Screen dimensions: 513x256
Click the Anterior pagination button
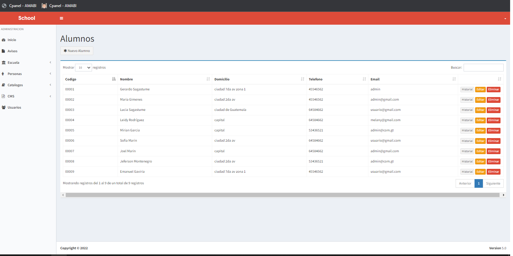(465, 183)
